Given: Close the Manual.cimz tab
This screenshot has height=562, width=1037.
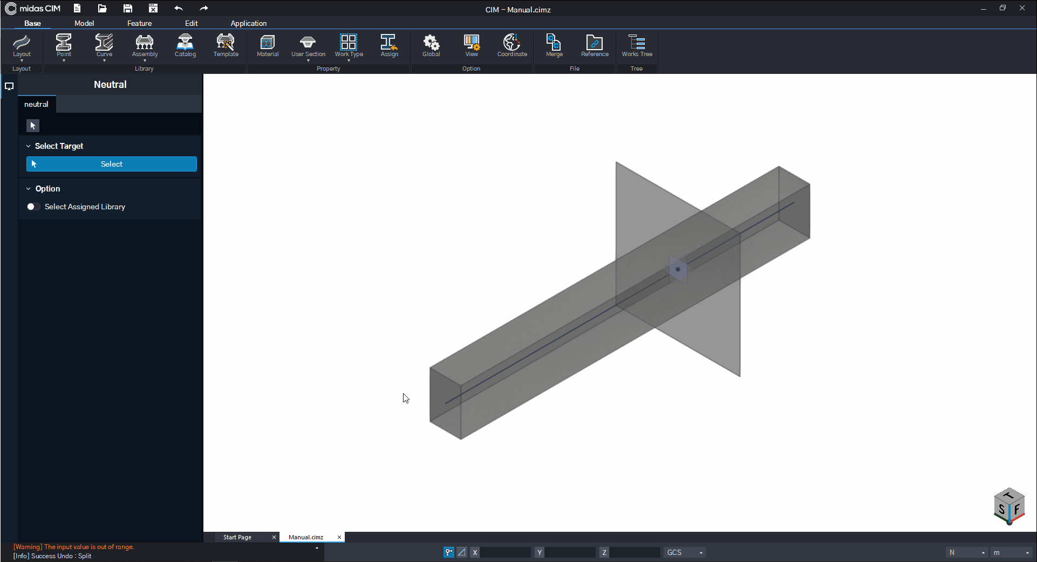Looking at the screenshot, I should tap(339, 537).
